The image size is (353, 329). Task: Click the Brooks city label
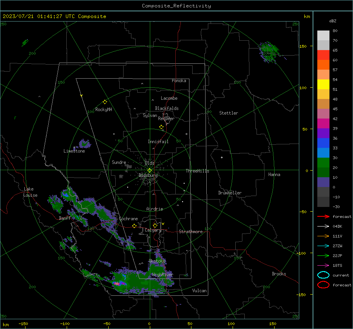(x=279, y=274)
